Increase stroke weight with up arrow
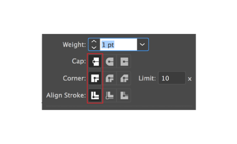 click(x=94, y=42)
